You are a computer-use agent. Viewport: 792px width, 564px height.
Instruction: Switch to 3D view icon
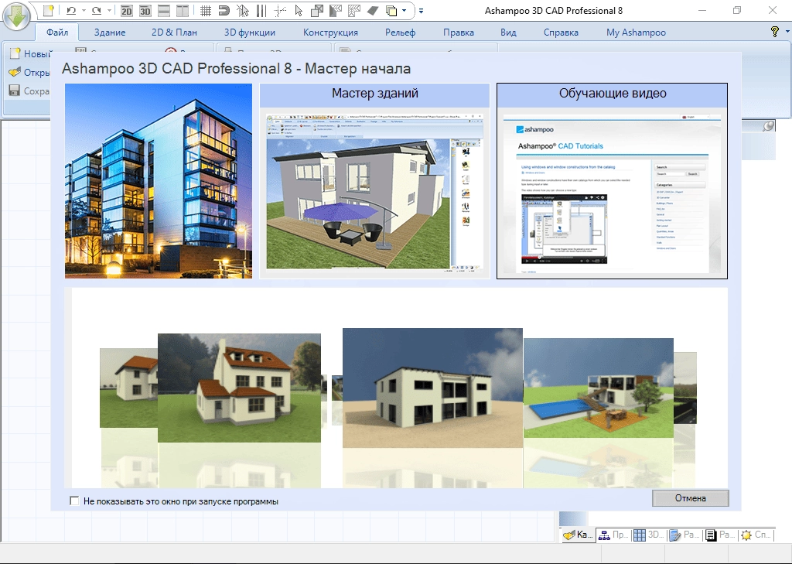pos(145,10)
